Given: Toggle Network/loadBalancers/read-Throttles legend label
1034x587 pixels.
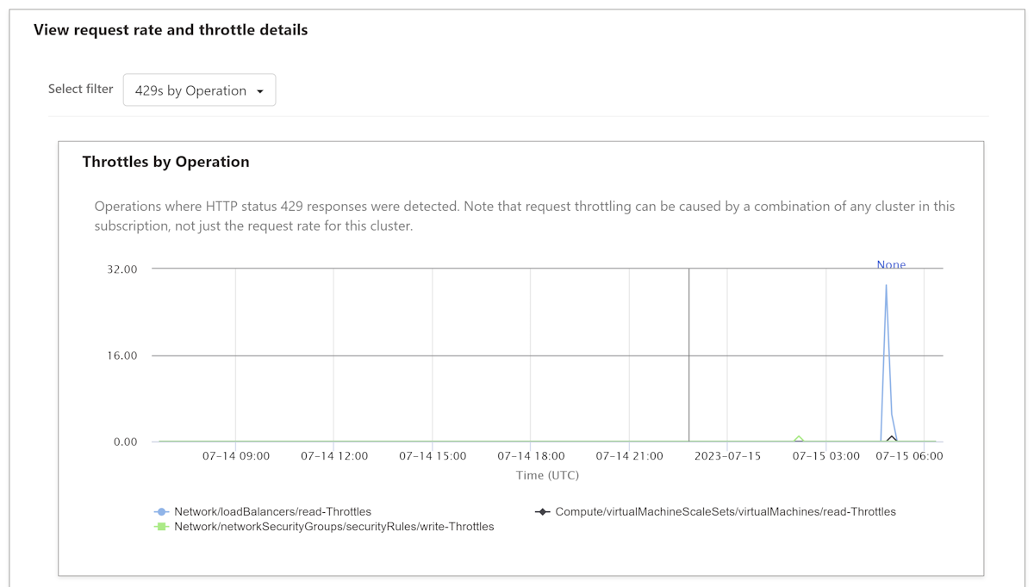Looking at the screenshot, I should 272,512.
